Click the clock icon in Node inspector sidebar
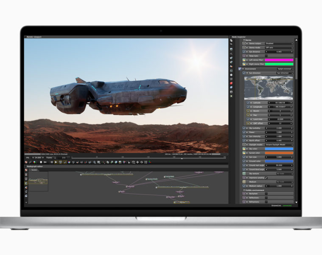Image resolution: width=322 pixels, height=255 pixels. click(231, 75)
